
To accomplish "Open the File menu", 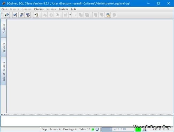I will click(4, 9).
